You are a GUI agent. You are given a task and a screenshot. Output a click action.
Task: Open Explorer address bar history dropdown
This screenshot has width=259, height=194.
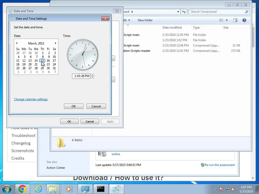click(x=178, y=12)
